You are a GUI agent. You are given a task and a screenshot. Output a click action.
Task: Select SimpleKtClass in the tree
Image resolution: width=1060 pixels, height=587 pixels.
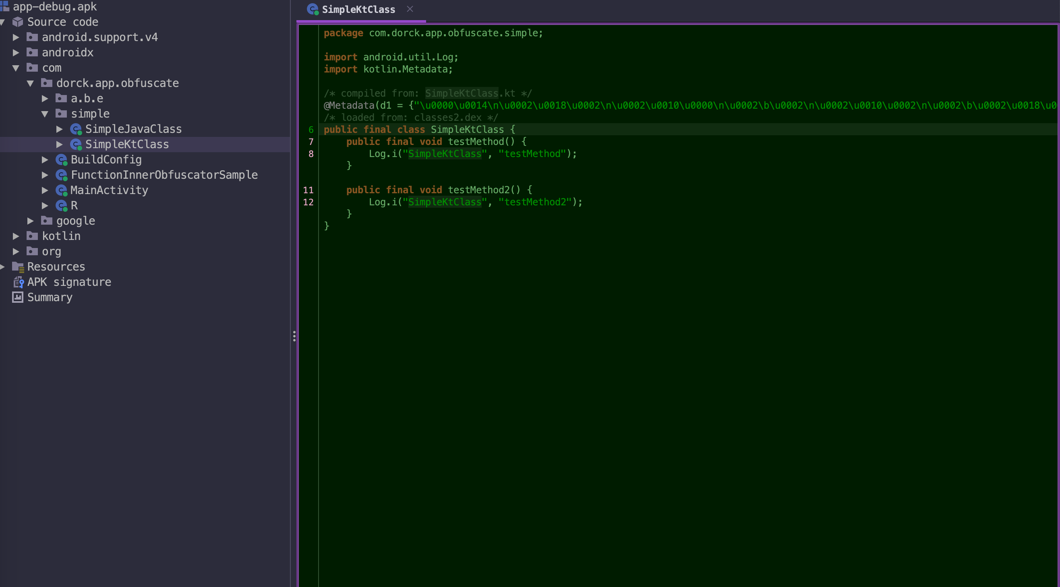pos(127,145)
